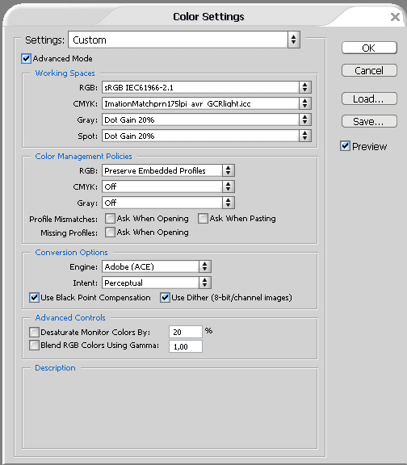Enable Missing Profiles Ask When Opening

tap(110, 232)
